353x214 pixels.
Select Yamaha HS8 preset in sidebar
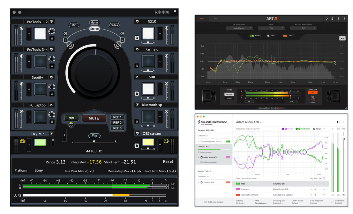(209, 182)
